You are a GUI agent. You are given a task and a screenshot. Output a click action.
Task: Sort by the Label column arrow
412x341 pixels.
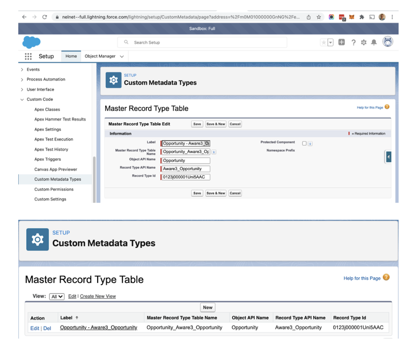(x=77, y=317)
